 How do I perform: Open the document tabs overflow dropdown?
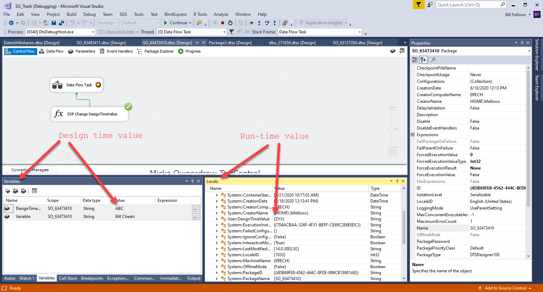(405, 43)
